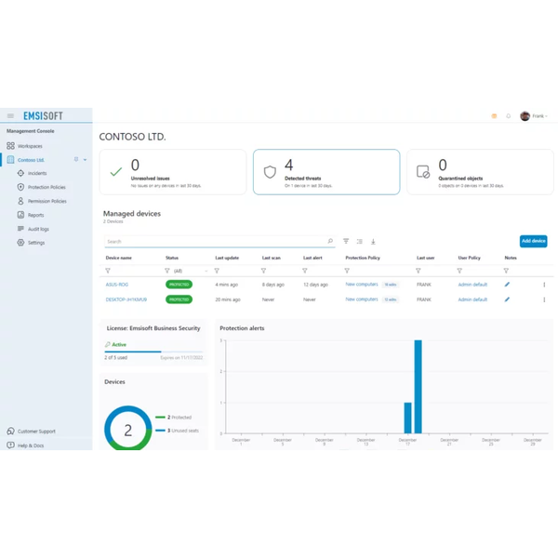Click the tallest Protection alerts bar

click(418, 387)
